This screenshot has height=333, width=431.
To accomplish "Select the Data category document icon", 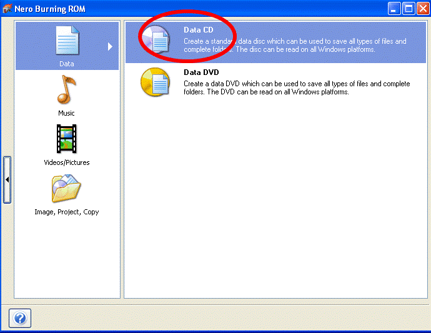I will [67, 41].
